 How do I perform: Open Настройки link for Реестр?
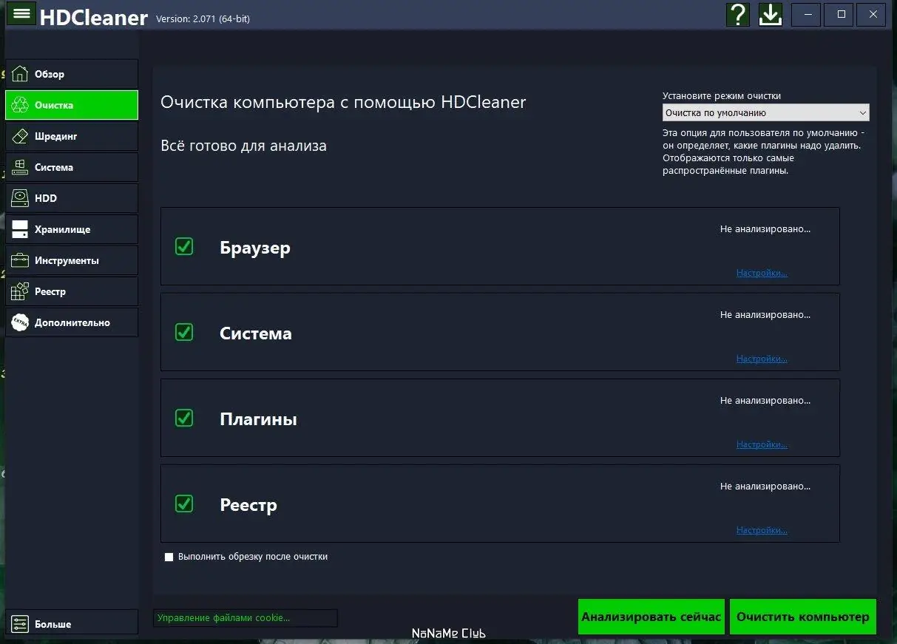point(762,530)
